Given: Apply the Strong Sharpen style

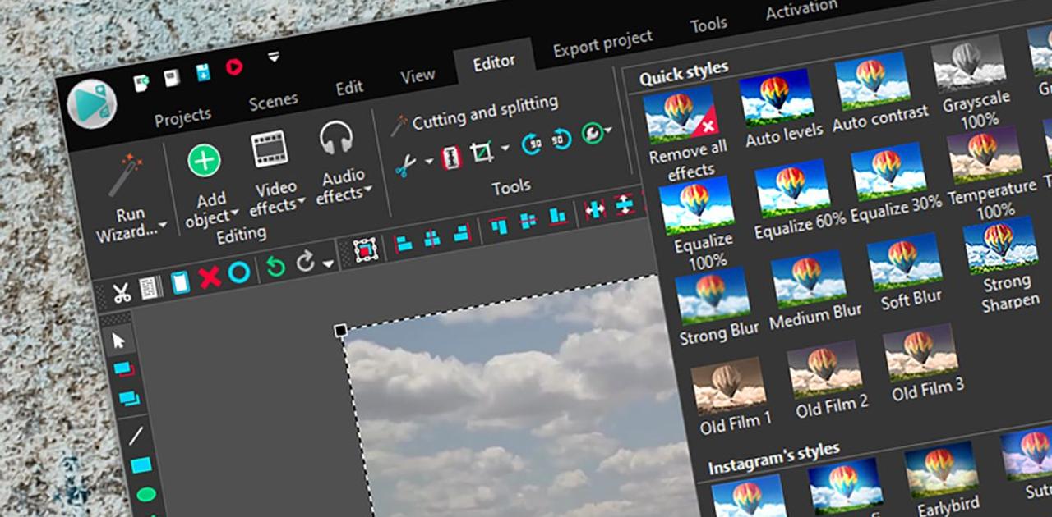Looking at the screenshot, I should [1004, 264].
